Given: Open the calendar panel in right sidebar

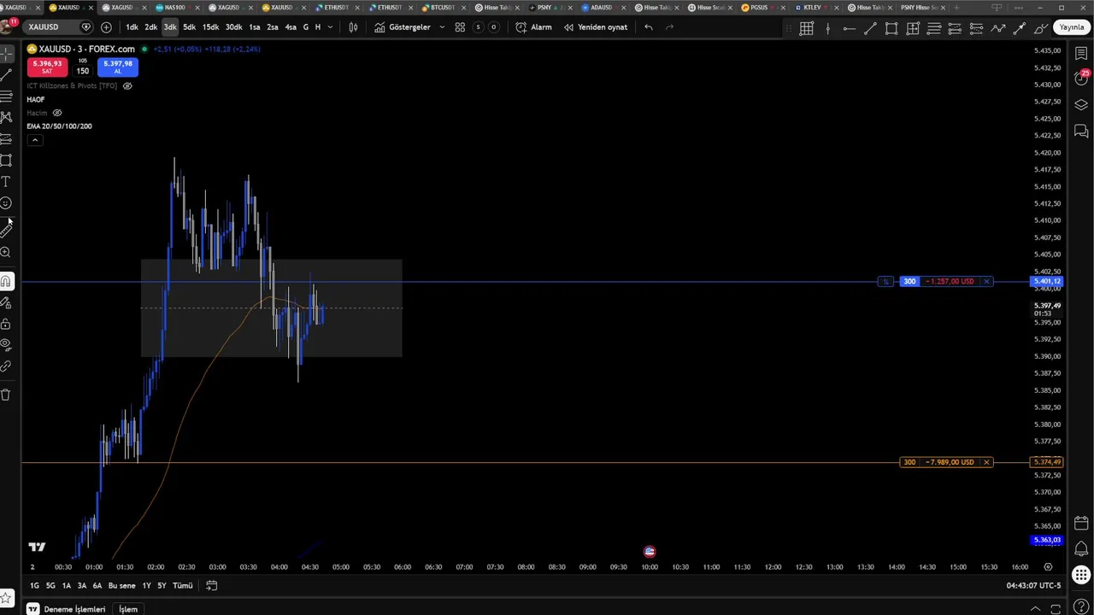Looking at the screenshot, I should [x=1081, y=523].
